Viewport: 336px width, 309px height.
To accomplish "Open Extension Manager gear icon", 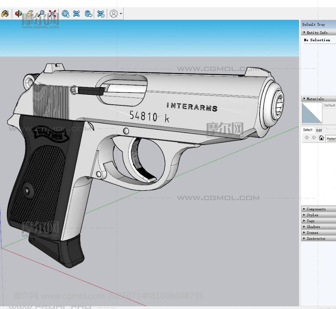I will pos(101,14).
